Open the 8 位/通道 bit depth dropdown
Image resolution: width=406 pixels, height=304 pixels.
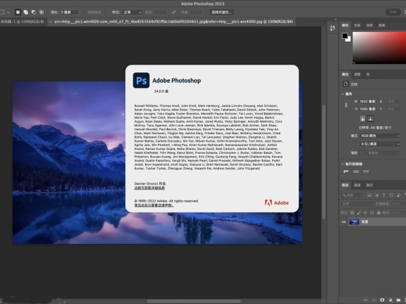pos(380,144)
